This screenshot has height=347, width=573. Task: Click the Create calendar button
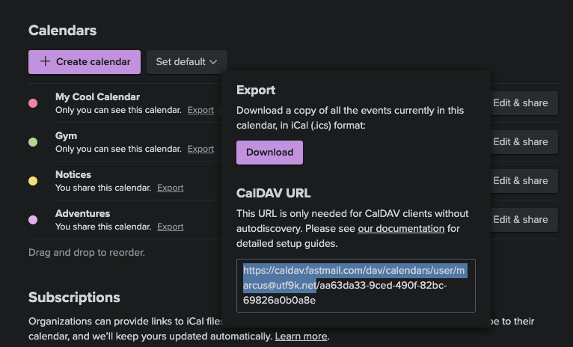[x=85, y=62]
